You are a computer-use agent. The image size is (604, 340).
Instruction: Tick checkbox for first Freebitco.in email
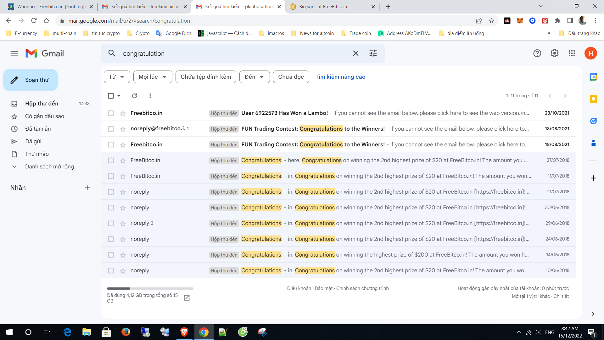point(111,113)
